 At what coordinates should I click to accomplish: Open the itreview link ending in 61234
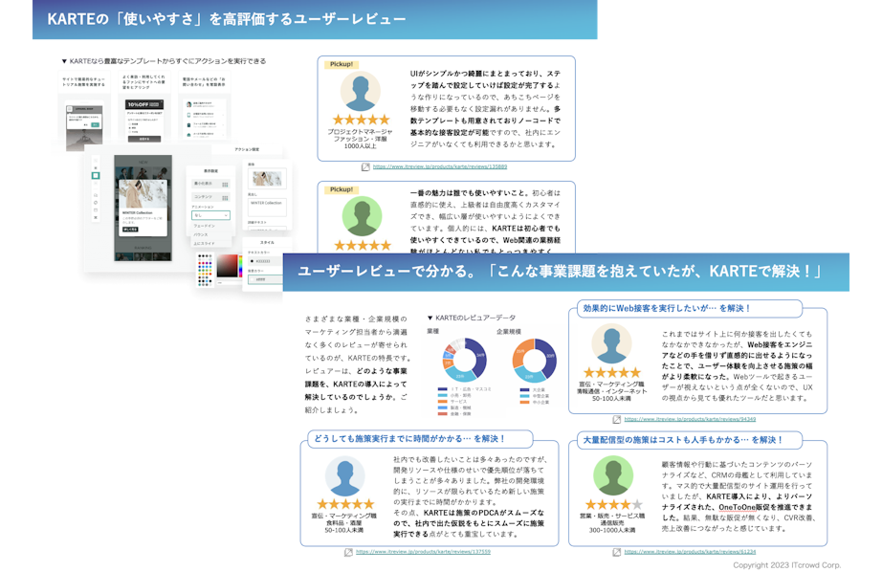[690, 552]
